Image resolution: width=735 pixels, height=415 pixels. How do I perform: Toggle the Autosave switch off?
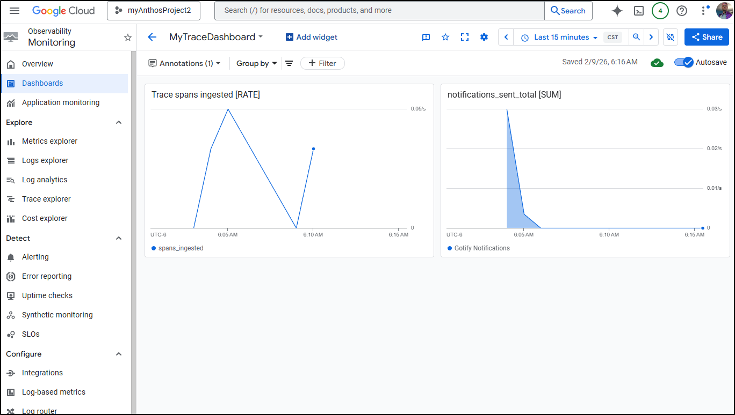point(684,62)
